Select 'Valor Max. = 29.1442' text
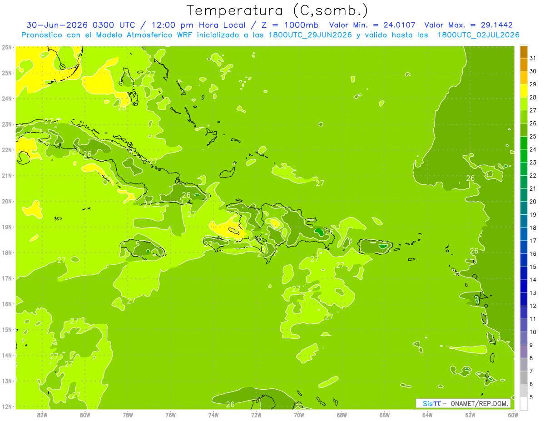Screen dimensions: 545x421 click(468, 25)
